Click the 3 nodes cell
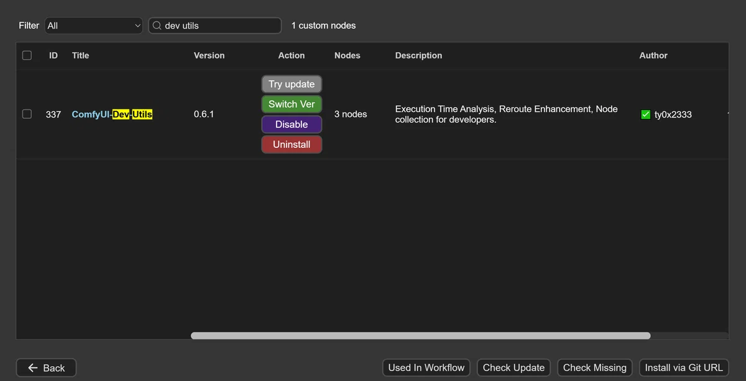746x381 pixels. click(x=351, y=114)
